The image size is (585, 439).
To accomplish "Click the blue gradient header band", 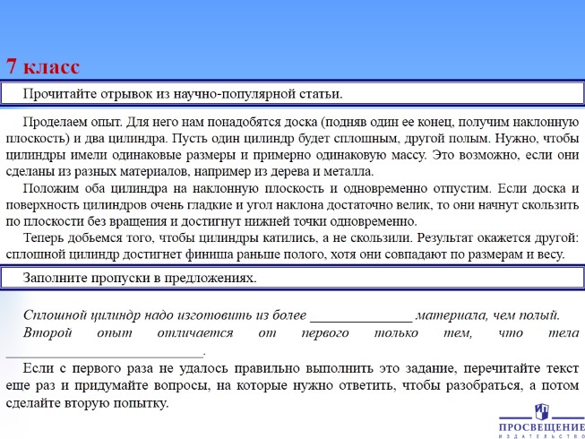I will coord(292,27).
